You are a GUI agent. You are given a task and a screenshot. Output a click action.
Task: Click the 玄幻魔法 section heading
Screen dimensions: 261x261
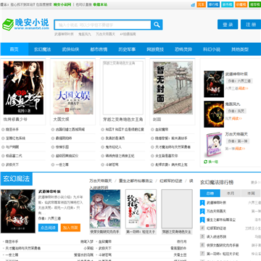(x=17, y=179)
